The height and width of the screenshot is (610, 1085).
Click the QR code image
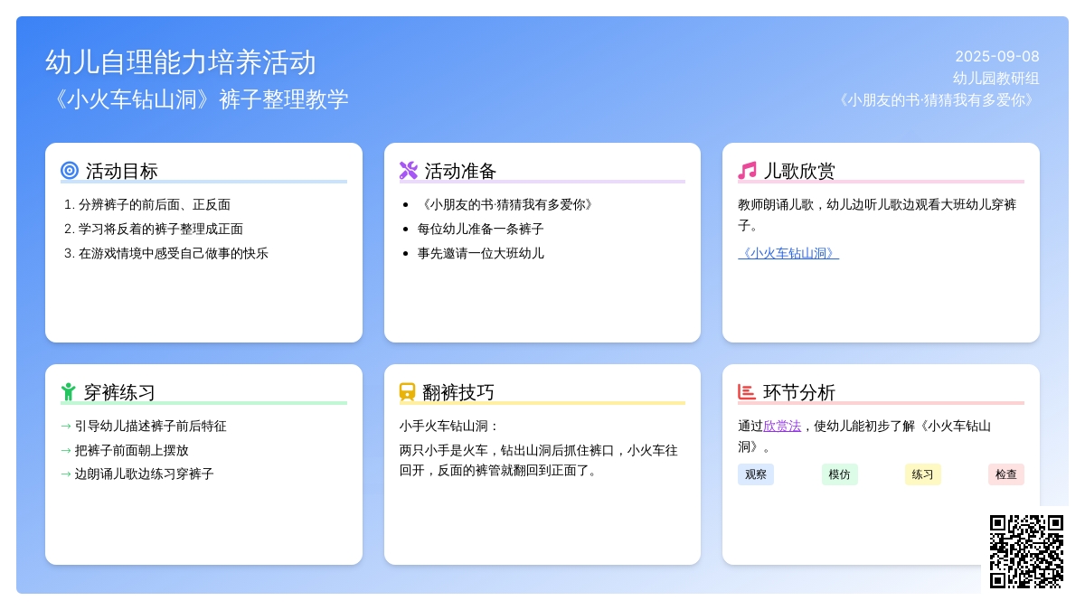(1026, 551)
